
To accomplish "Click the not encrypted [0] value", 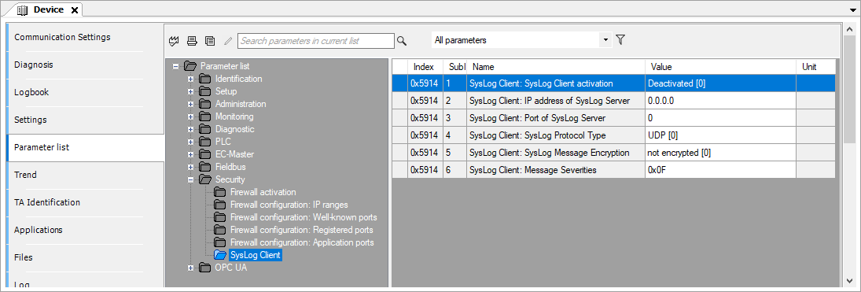I will click(x=720, y=153).
